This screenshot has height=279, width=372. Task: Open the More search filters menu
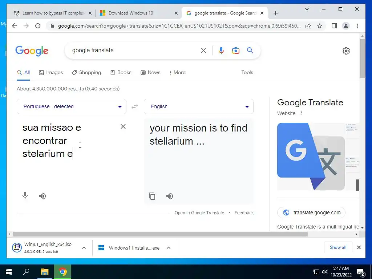(x=177, y=73)
